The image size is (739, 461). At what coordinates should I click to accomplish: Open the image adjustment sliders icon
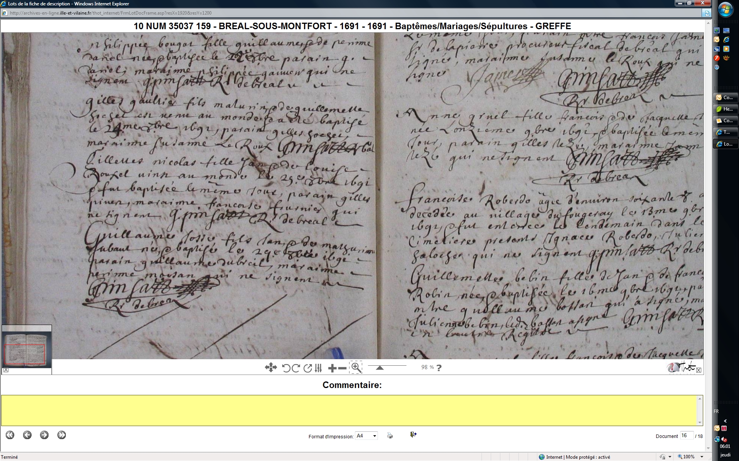[x=318, y=368]
